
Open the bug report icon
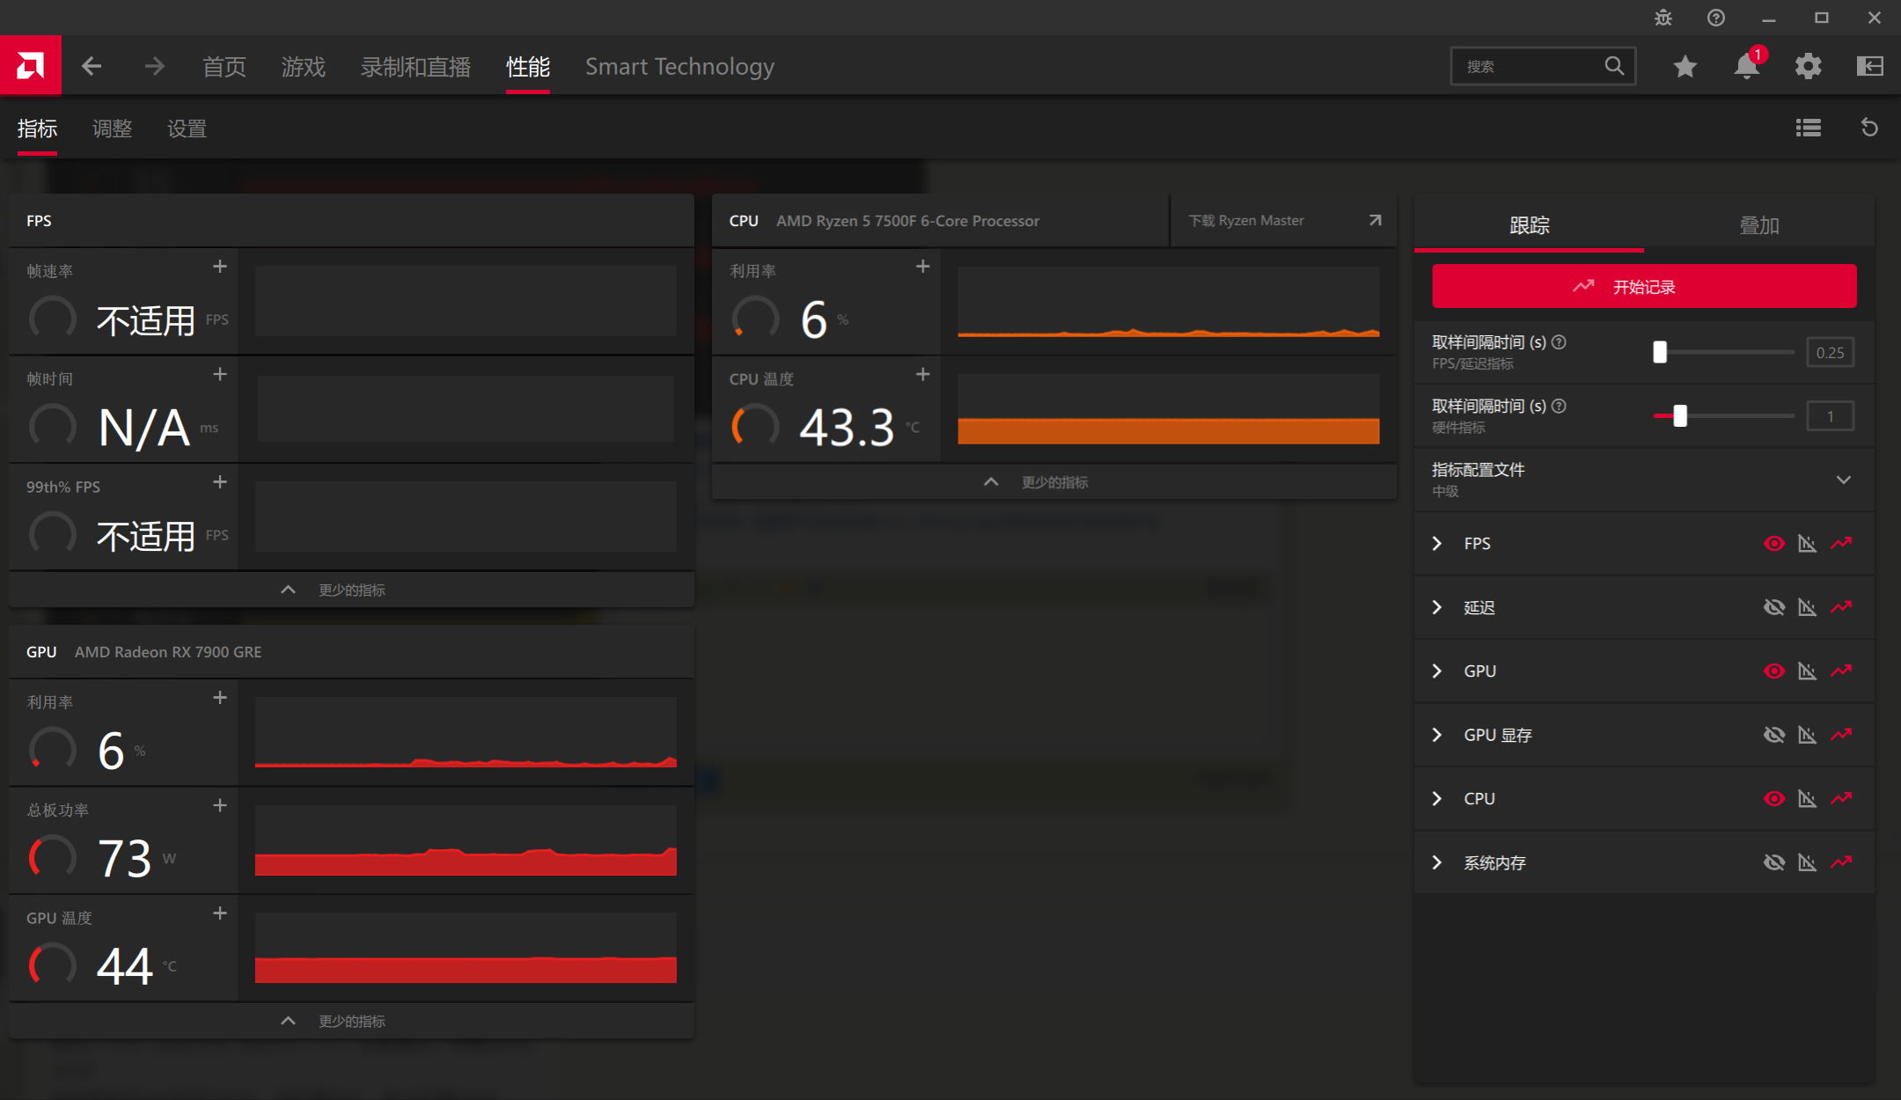(x=1663, y=18)
